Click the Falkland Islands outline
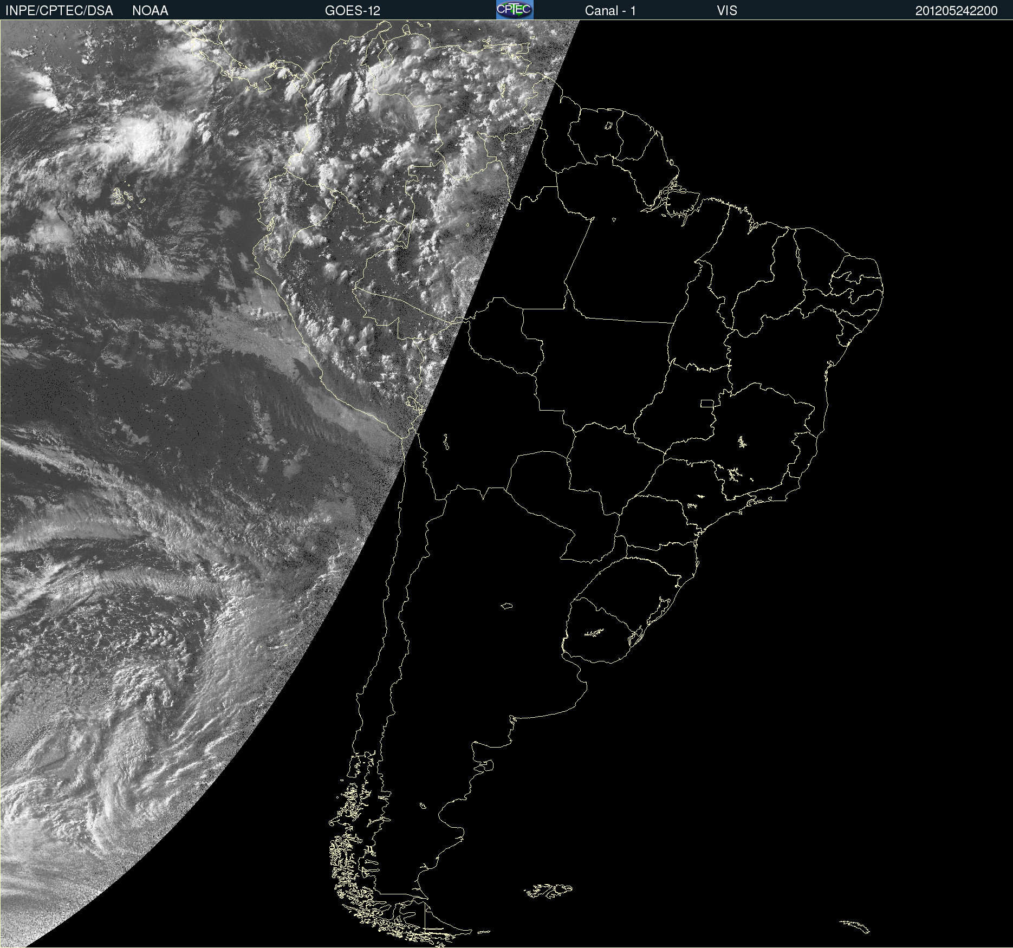1013x948 pixels. [x=548, y=891]
